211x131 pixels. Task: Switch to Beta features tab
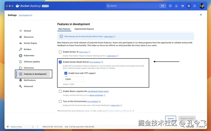[64, 29]
